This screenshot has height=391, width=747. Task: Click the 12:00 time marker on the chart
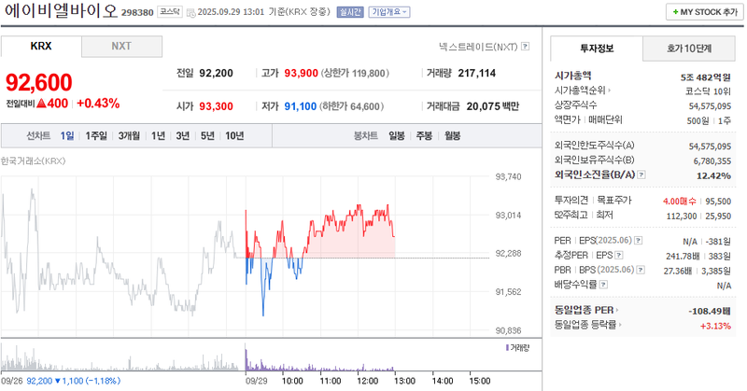(x=367, y=381)
